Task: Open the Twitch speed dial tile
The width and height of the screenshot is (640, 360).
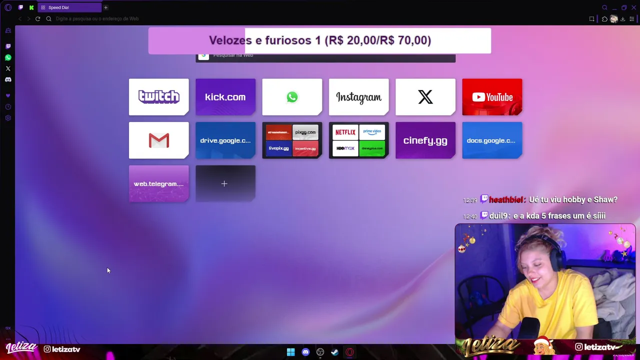Action: pyautogui.click(x=159, y=97)
